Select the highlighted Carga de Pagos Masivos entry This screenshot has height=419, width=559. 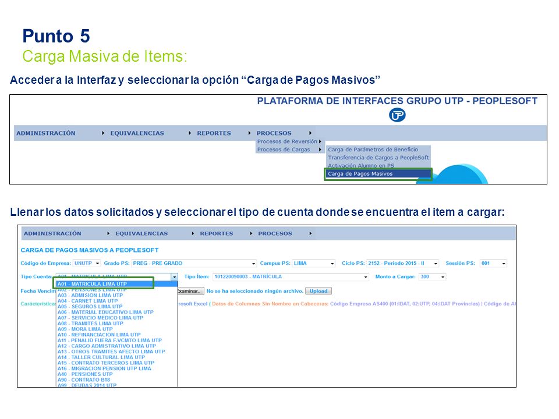tap(378, 174)
